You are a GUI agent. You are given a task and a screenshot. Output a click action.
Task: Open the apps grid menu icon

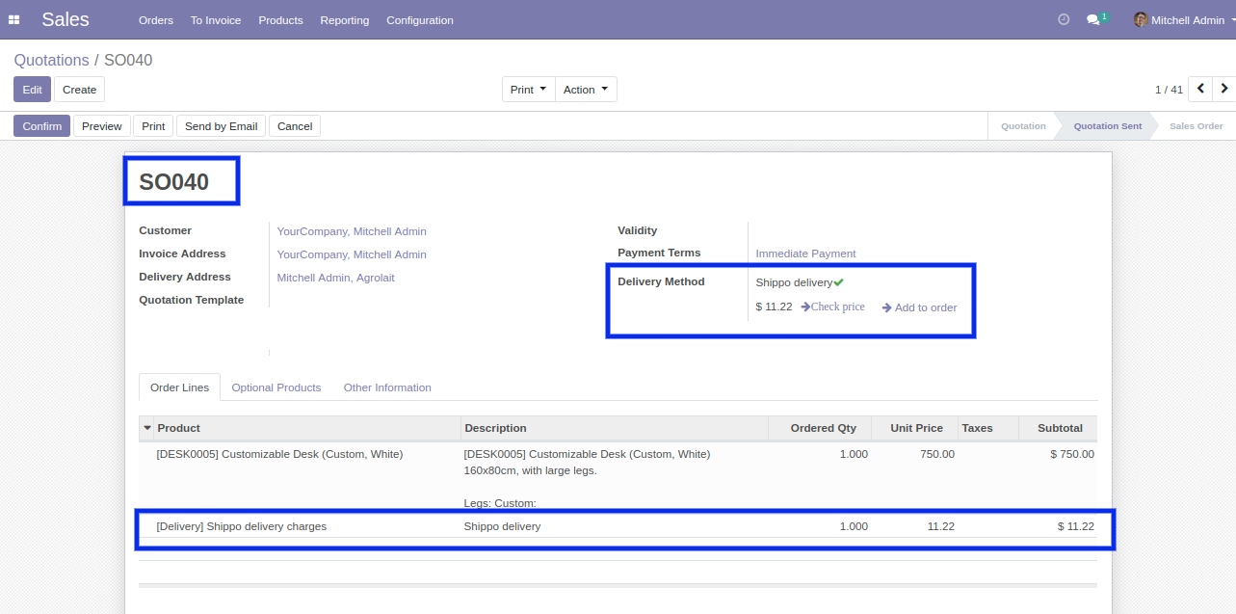tap(14, 19)
